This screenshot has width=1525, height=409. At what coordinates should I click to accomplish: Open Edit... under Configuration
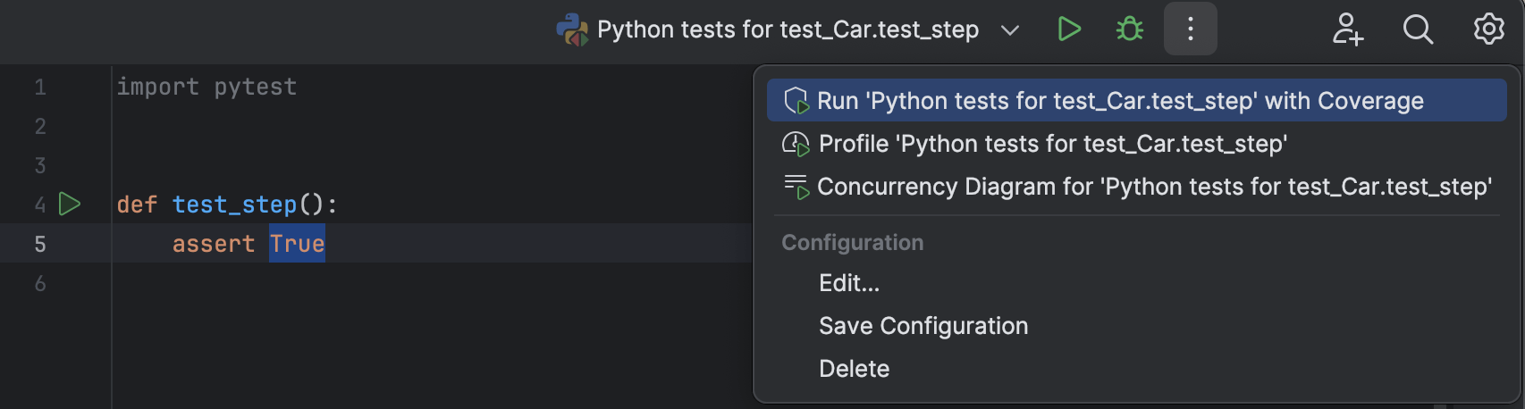[x=848, y=283]
